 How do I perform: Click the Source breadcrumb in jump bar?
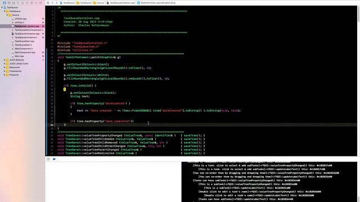(x=99, y=3)
